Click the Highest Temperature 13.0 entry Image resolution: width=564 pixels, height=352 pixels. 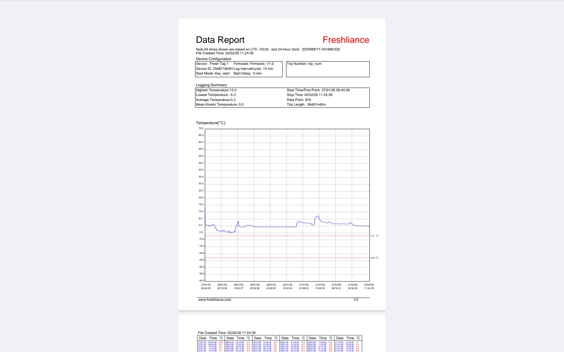coord(216,90)
